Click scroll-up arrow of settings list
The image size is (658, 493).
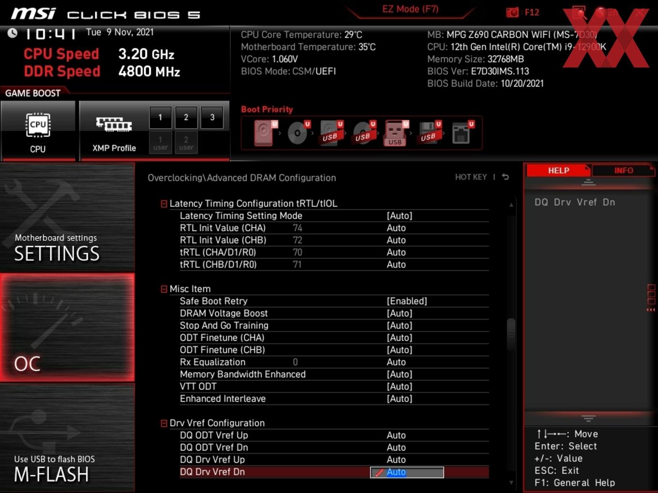click(x=511, y=205)
